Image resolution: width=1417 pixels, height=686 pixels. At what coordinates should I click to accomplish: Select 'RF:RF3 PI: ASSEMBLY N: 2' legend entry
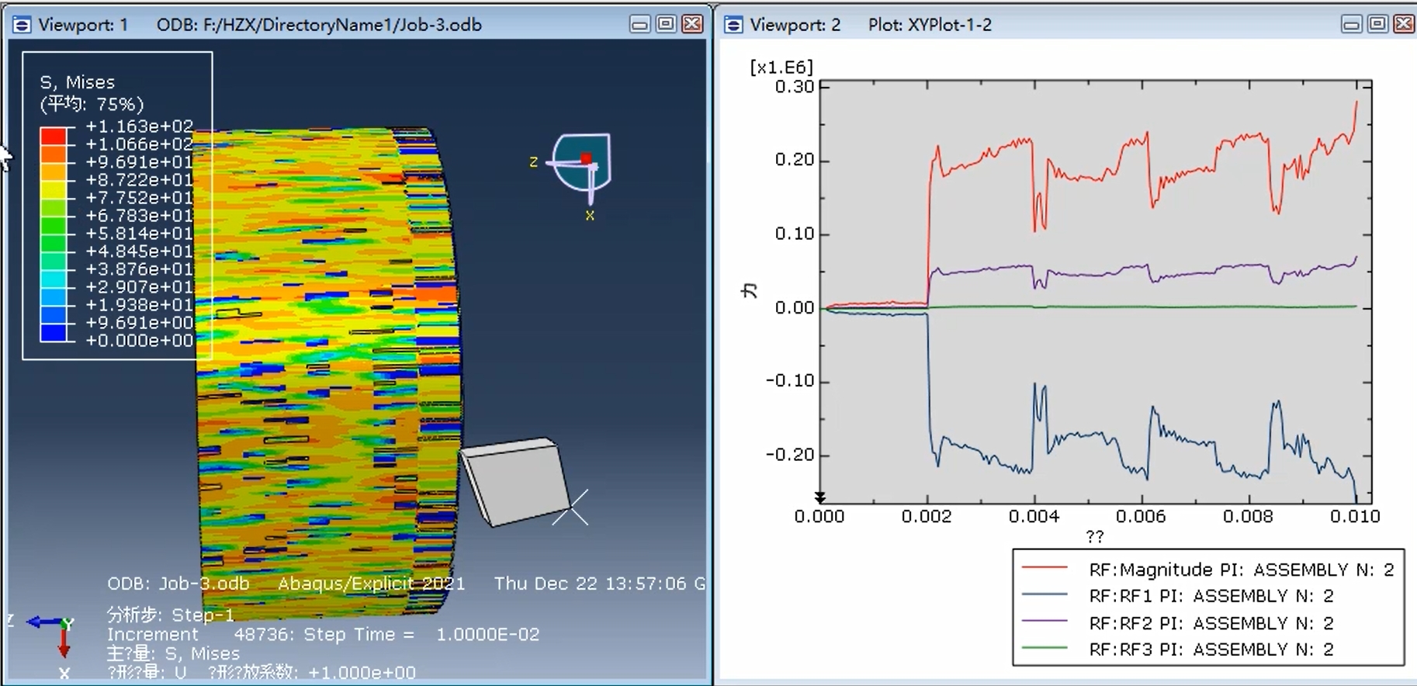coord(1211,650)
